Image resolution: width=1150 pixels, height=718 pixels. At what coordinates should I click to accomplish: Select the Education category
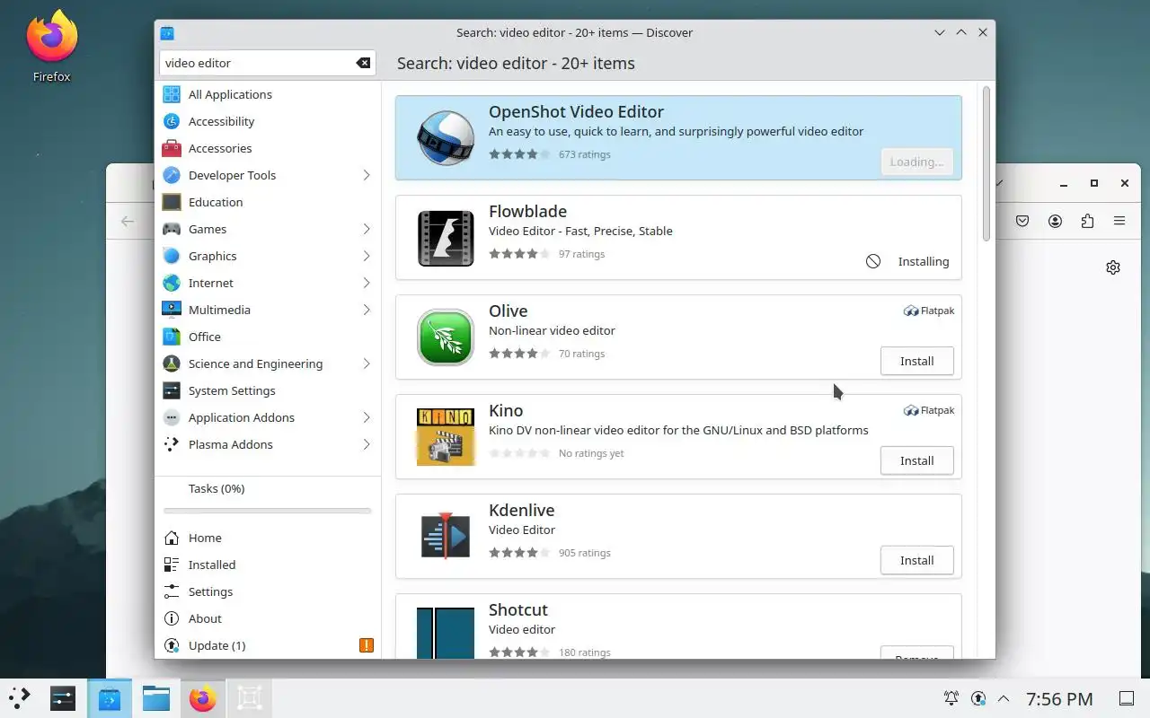(268, 202)
